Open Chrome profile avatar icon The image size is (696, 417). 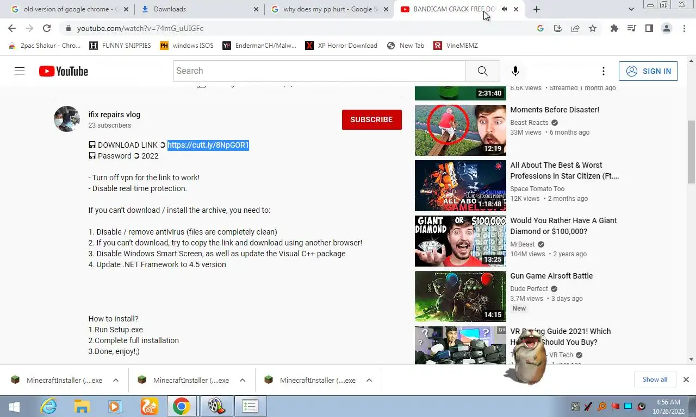tap(667, 28)
